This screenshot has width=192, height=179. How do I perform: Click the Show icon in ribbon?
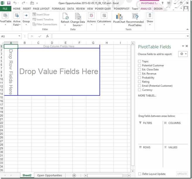150,16
